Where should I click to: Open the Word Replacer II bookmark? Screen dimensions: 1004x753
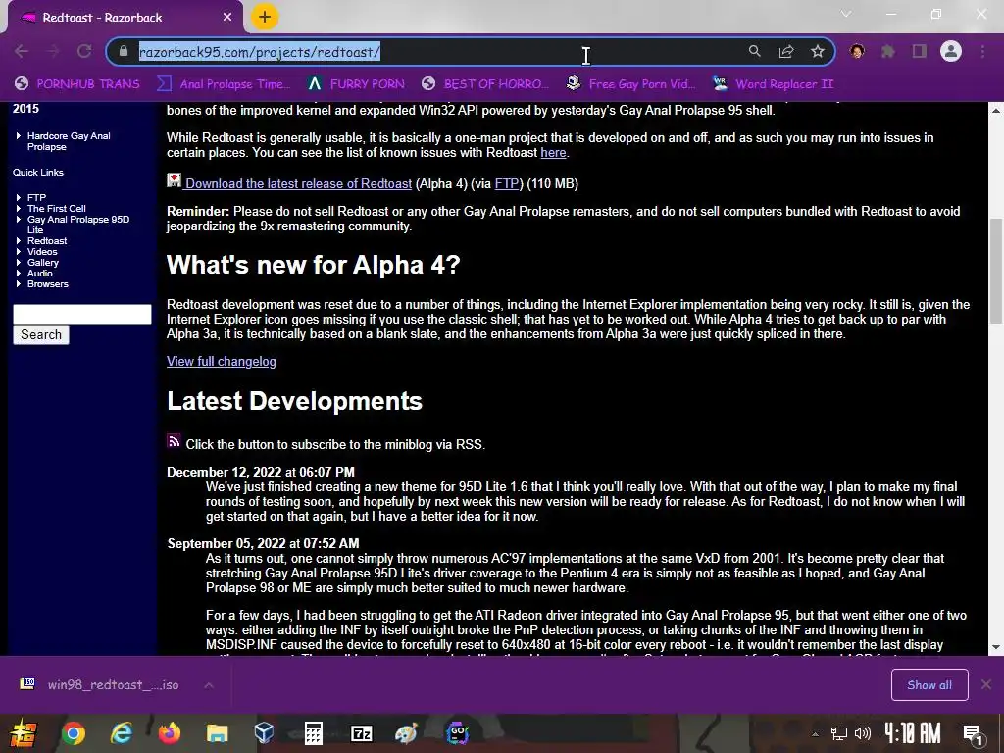(774, 84)
